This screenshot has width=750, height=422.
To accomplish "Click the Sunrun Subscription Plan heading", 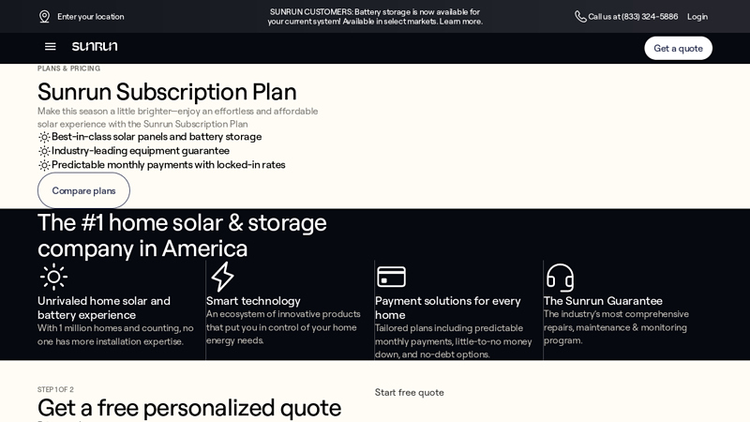I will [167, 92].
